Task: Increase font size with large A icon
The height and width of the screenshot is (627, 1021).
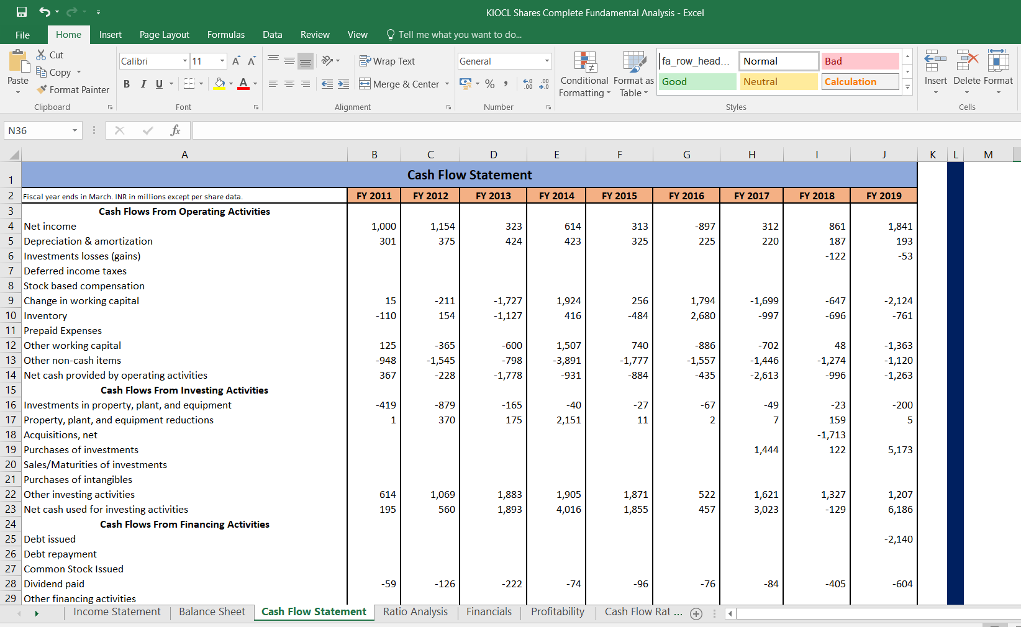Action: (236, 61)
